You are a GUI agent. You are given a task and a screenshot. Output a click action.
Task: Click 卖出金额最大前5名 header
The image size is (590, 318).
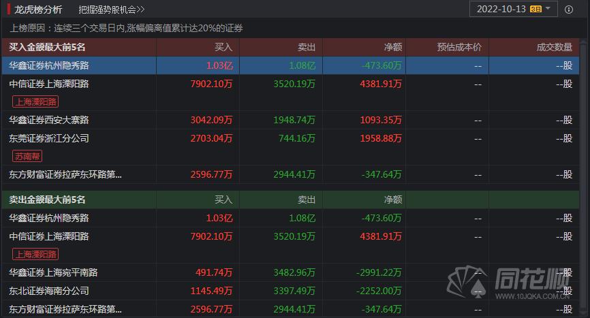click(x=47, y=200)
